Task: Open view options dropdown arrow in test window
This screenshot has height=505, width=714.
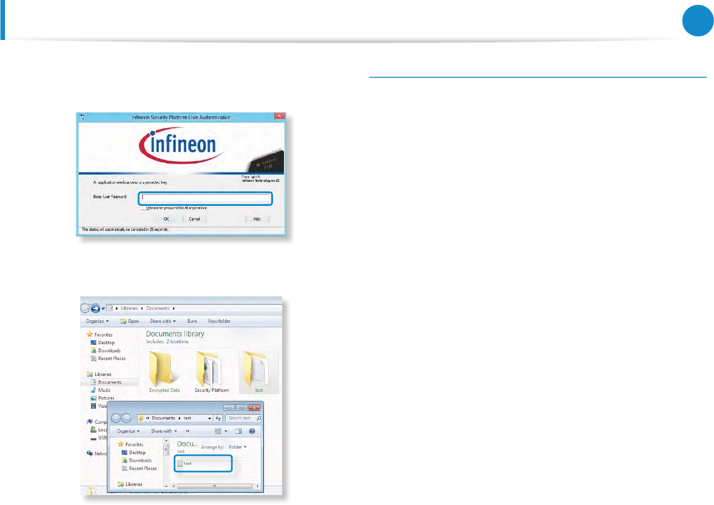Action: [x=226, y=431]
